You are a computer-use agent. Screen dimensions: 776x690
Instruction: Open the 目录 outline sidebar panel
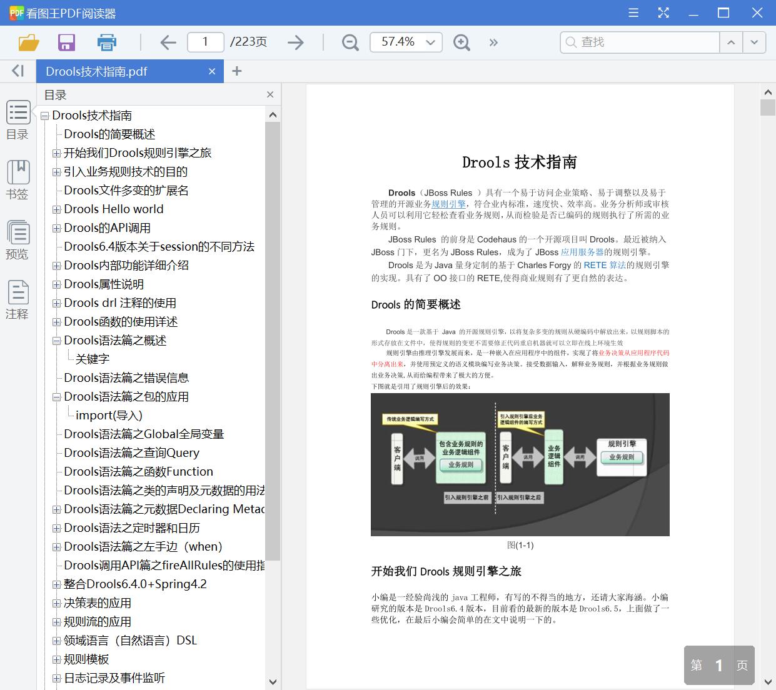point(18,121)
